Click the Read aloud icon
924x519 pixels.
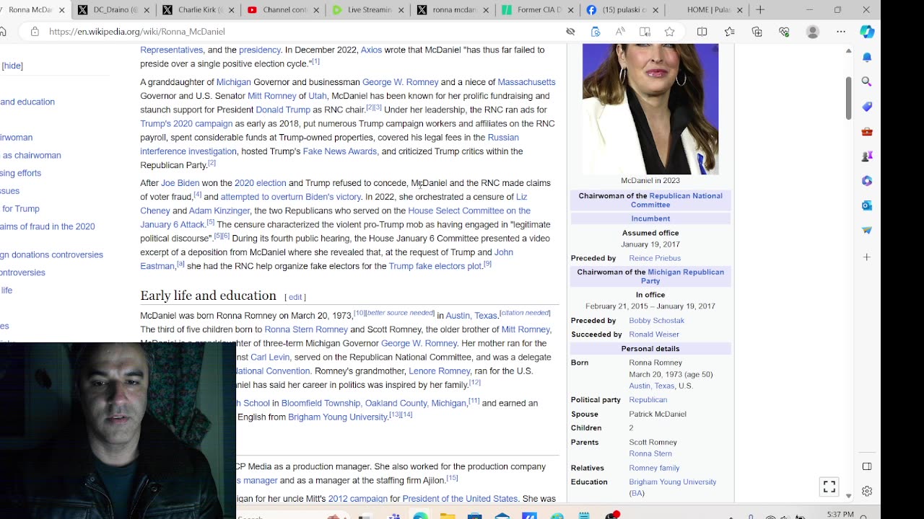tap(620, 32)
